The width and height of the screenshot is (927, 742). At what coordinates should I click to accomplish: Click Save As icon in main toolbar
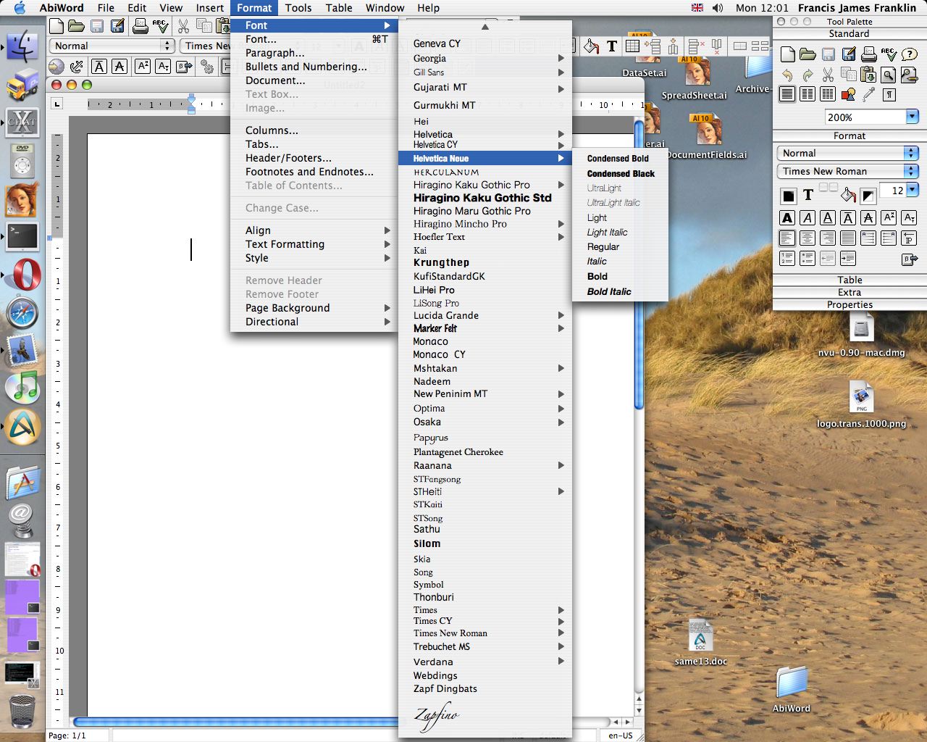[117, 27]
